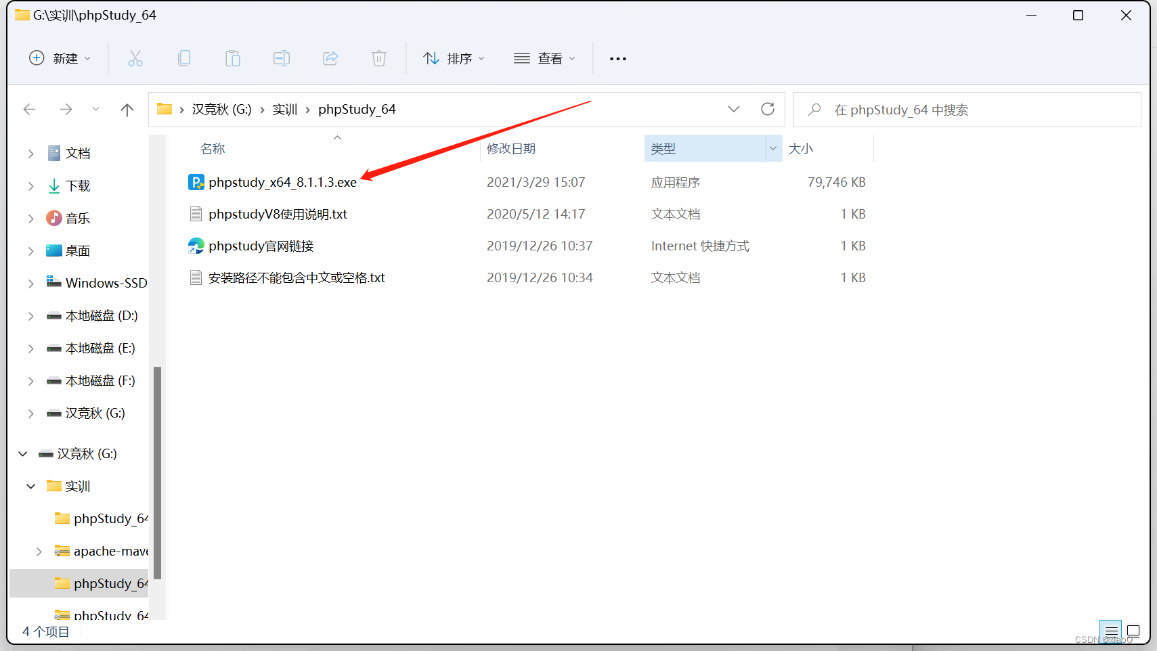Select 下载 in navigation pane
The image size is (1157, 651).
click(78, 185)
